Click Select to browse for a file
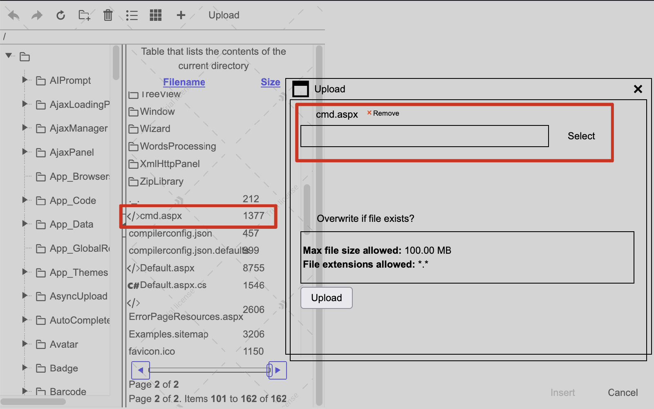This screenshot has height=409, width=654. click(581, 136)
